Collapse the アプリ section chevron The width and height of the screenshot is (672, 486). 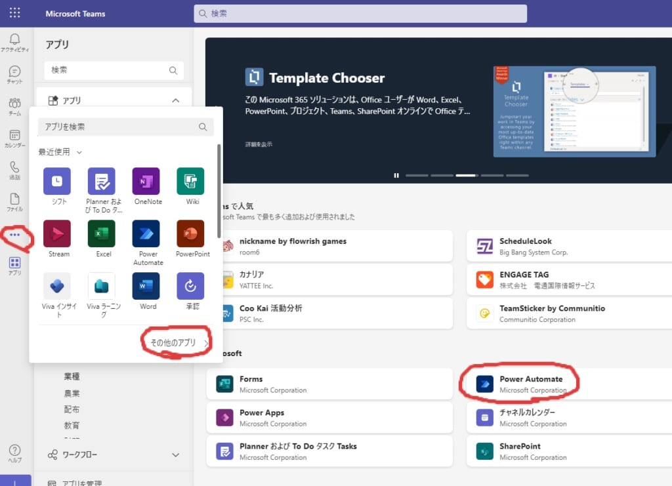(175, 100)
